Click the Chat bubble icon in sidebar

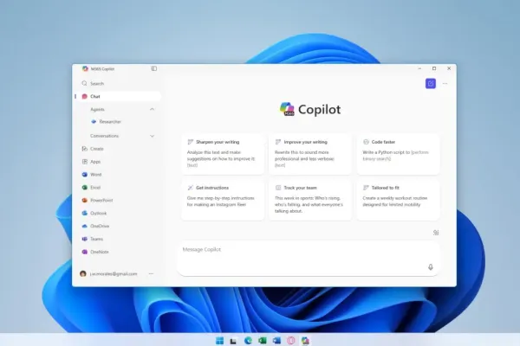point(85,96)
